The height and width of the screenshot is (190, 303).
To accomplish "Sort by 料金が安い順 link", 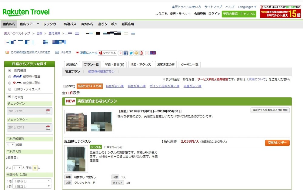I will tap(115, 86).
